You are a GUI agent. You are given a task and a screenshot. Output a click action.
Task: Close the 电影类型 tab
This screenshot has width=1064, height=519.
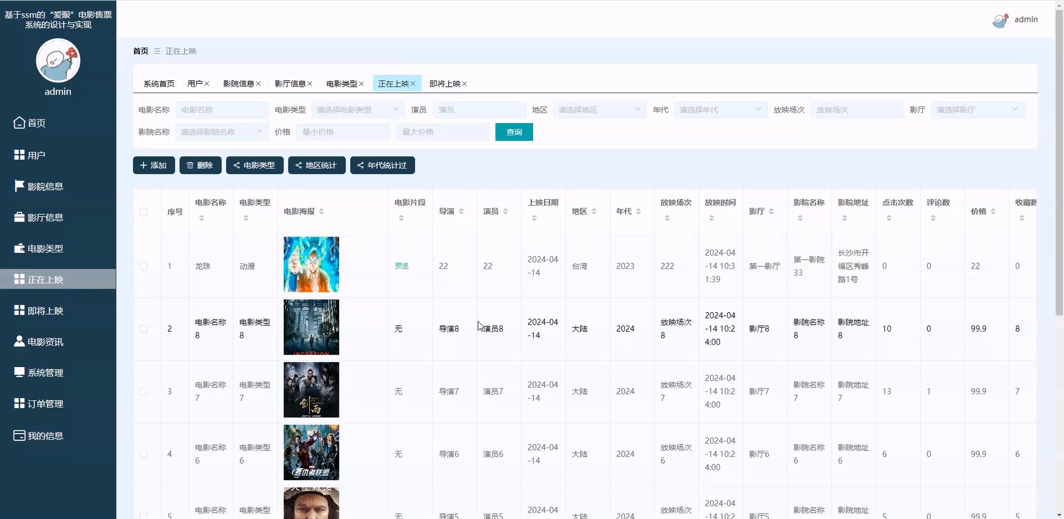coord(361,84)
